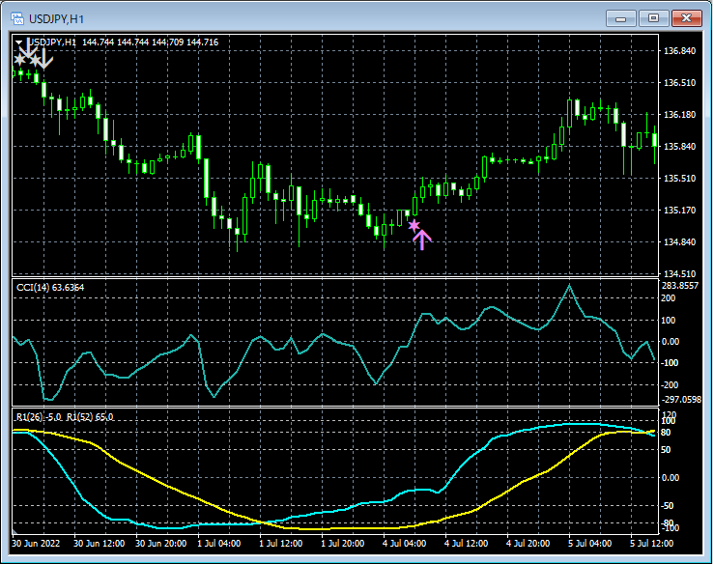Minimize the USDJPY chart window
The image size is (714, 564).
coord(621,17)
